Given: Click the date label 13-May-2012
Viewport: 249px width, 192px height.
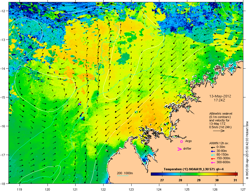Looking at the screenshot, I should [x=220, y=96].
